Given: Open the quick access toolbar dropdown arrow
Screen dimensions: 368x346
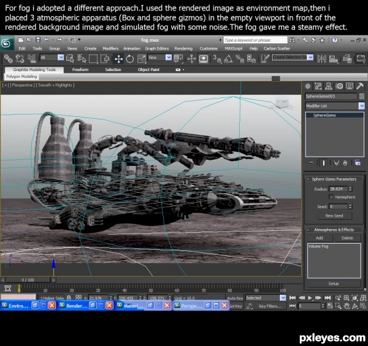Looking at the screenshot, I should coord(79,40).
